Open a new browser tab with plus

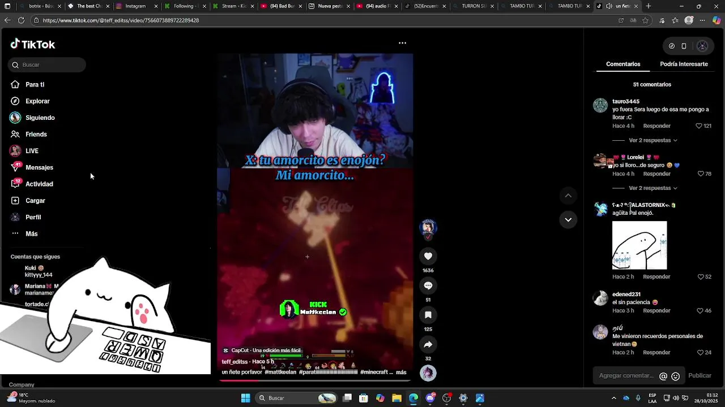(x=649, y=6)
